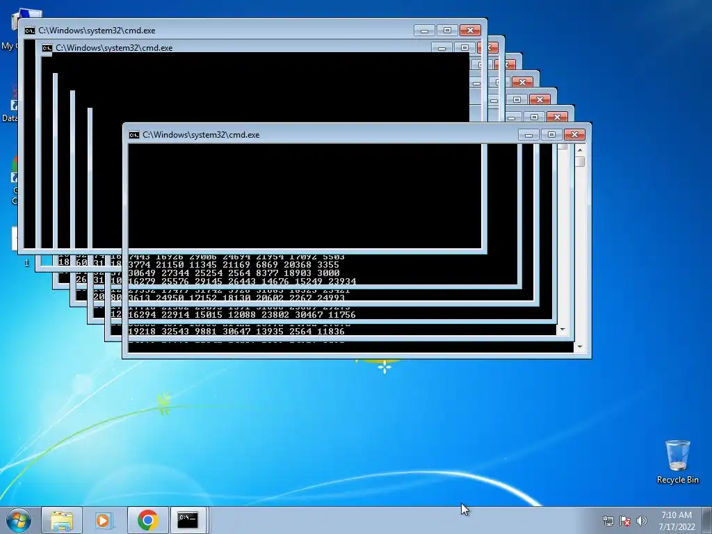The width and height of the screenshot is (712, 534).
Task: Click the number 11345 in the console
Action: click(x=203, y=265)
